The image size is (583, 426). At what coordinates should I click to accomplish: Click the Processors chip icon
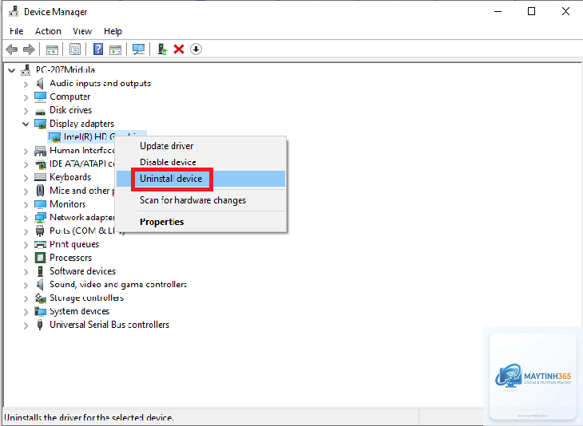pos(40,258)
